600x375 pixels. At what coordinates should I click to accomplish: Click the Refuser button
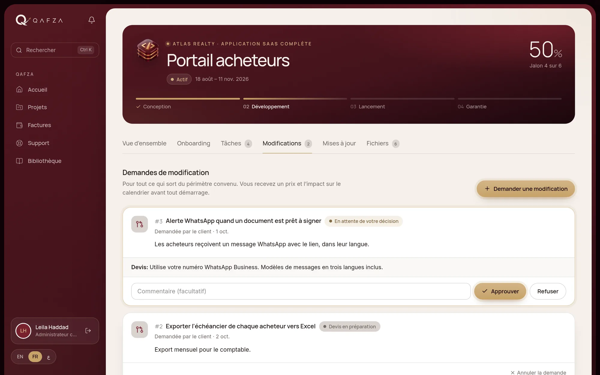548,291
